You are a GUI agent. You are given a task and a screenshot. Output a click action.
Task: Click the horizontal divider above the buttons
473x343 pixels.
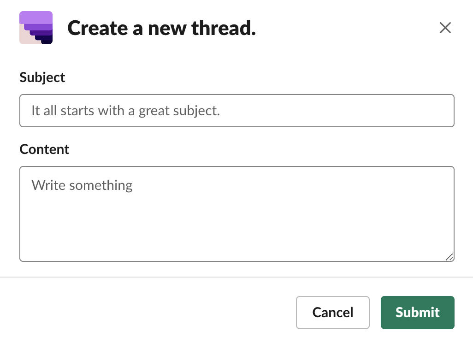coord(236,277)
